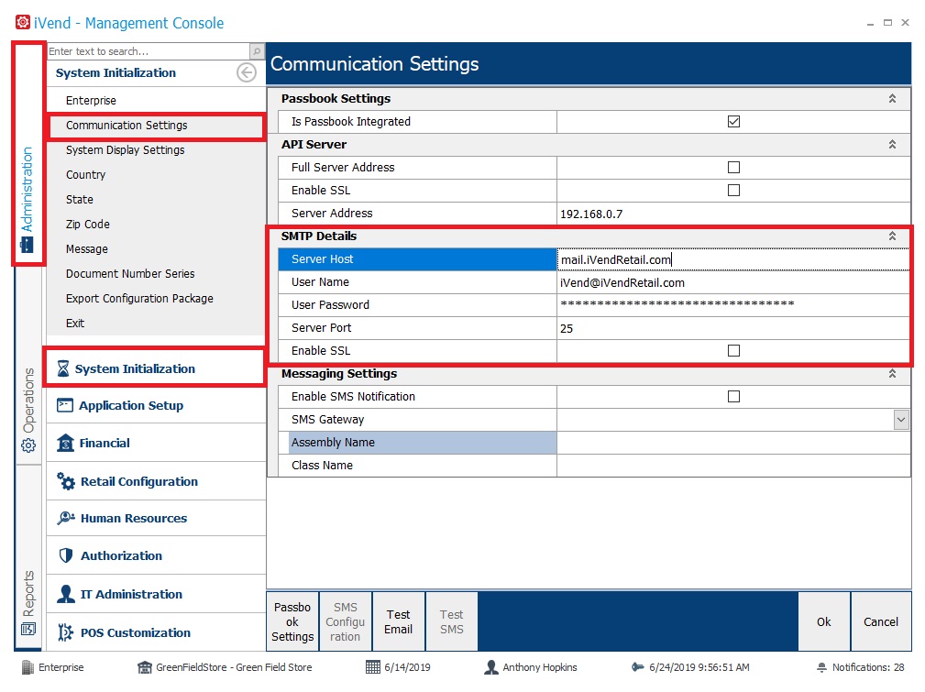Click the Authorization shield icon
Image resolution: width=925 pixels, height=692 pixels.
pyautogui.click(x=65, y=555)
